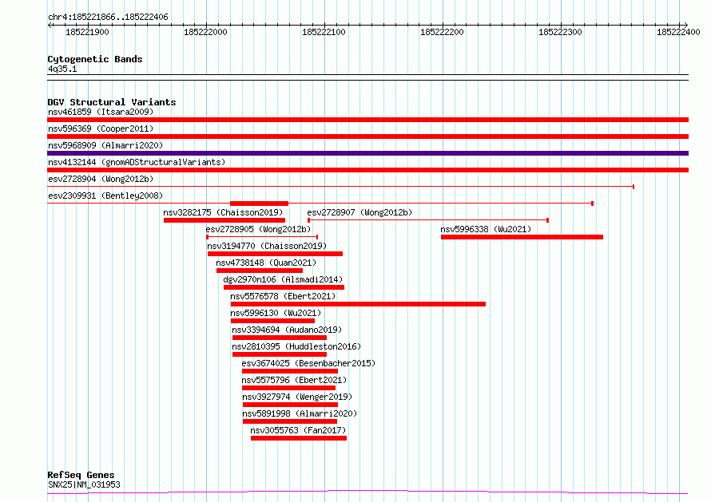The image size is (711, 502).
Task: Open nsv4132144 (gnomADStructuralVariants) label
Action: (137, 162)
